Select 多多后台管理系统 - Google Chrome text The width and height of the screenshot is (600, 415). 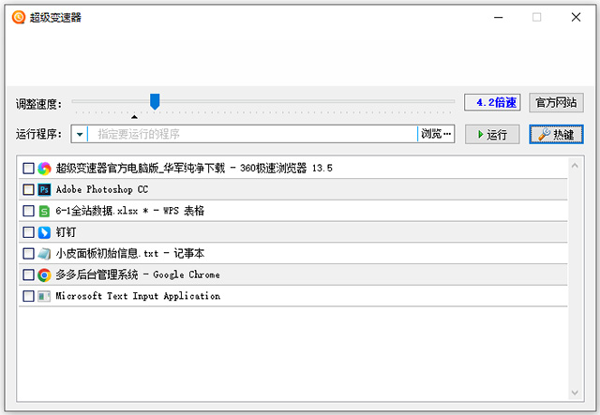(x=138, y=275)
